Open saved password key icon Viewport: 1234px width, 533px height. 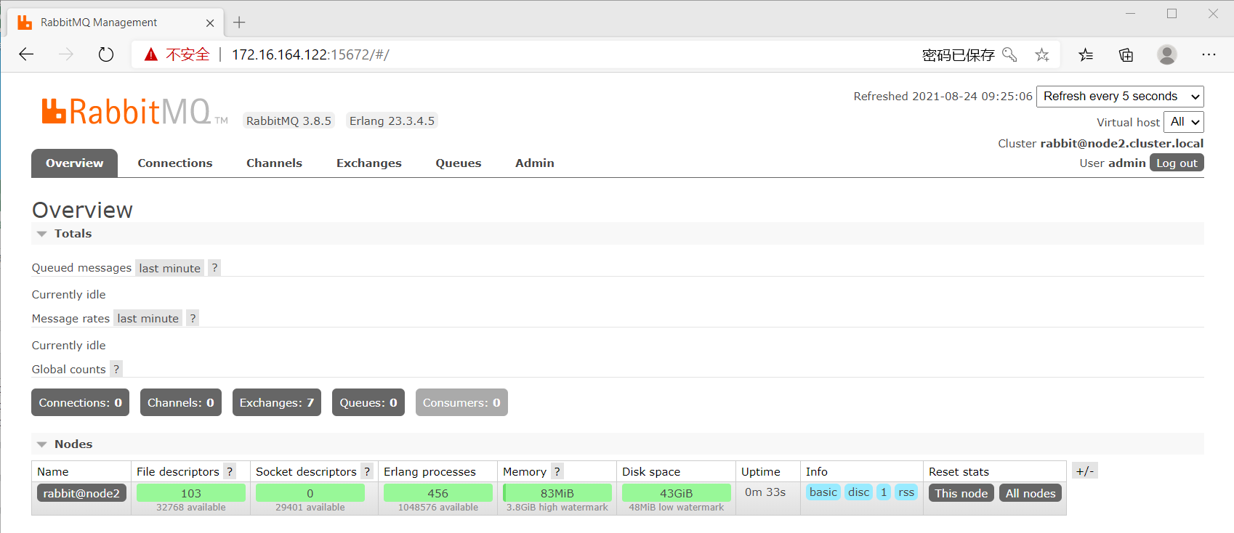[1009, 54]
